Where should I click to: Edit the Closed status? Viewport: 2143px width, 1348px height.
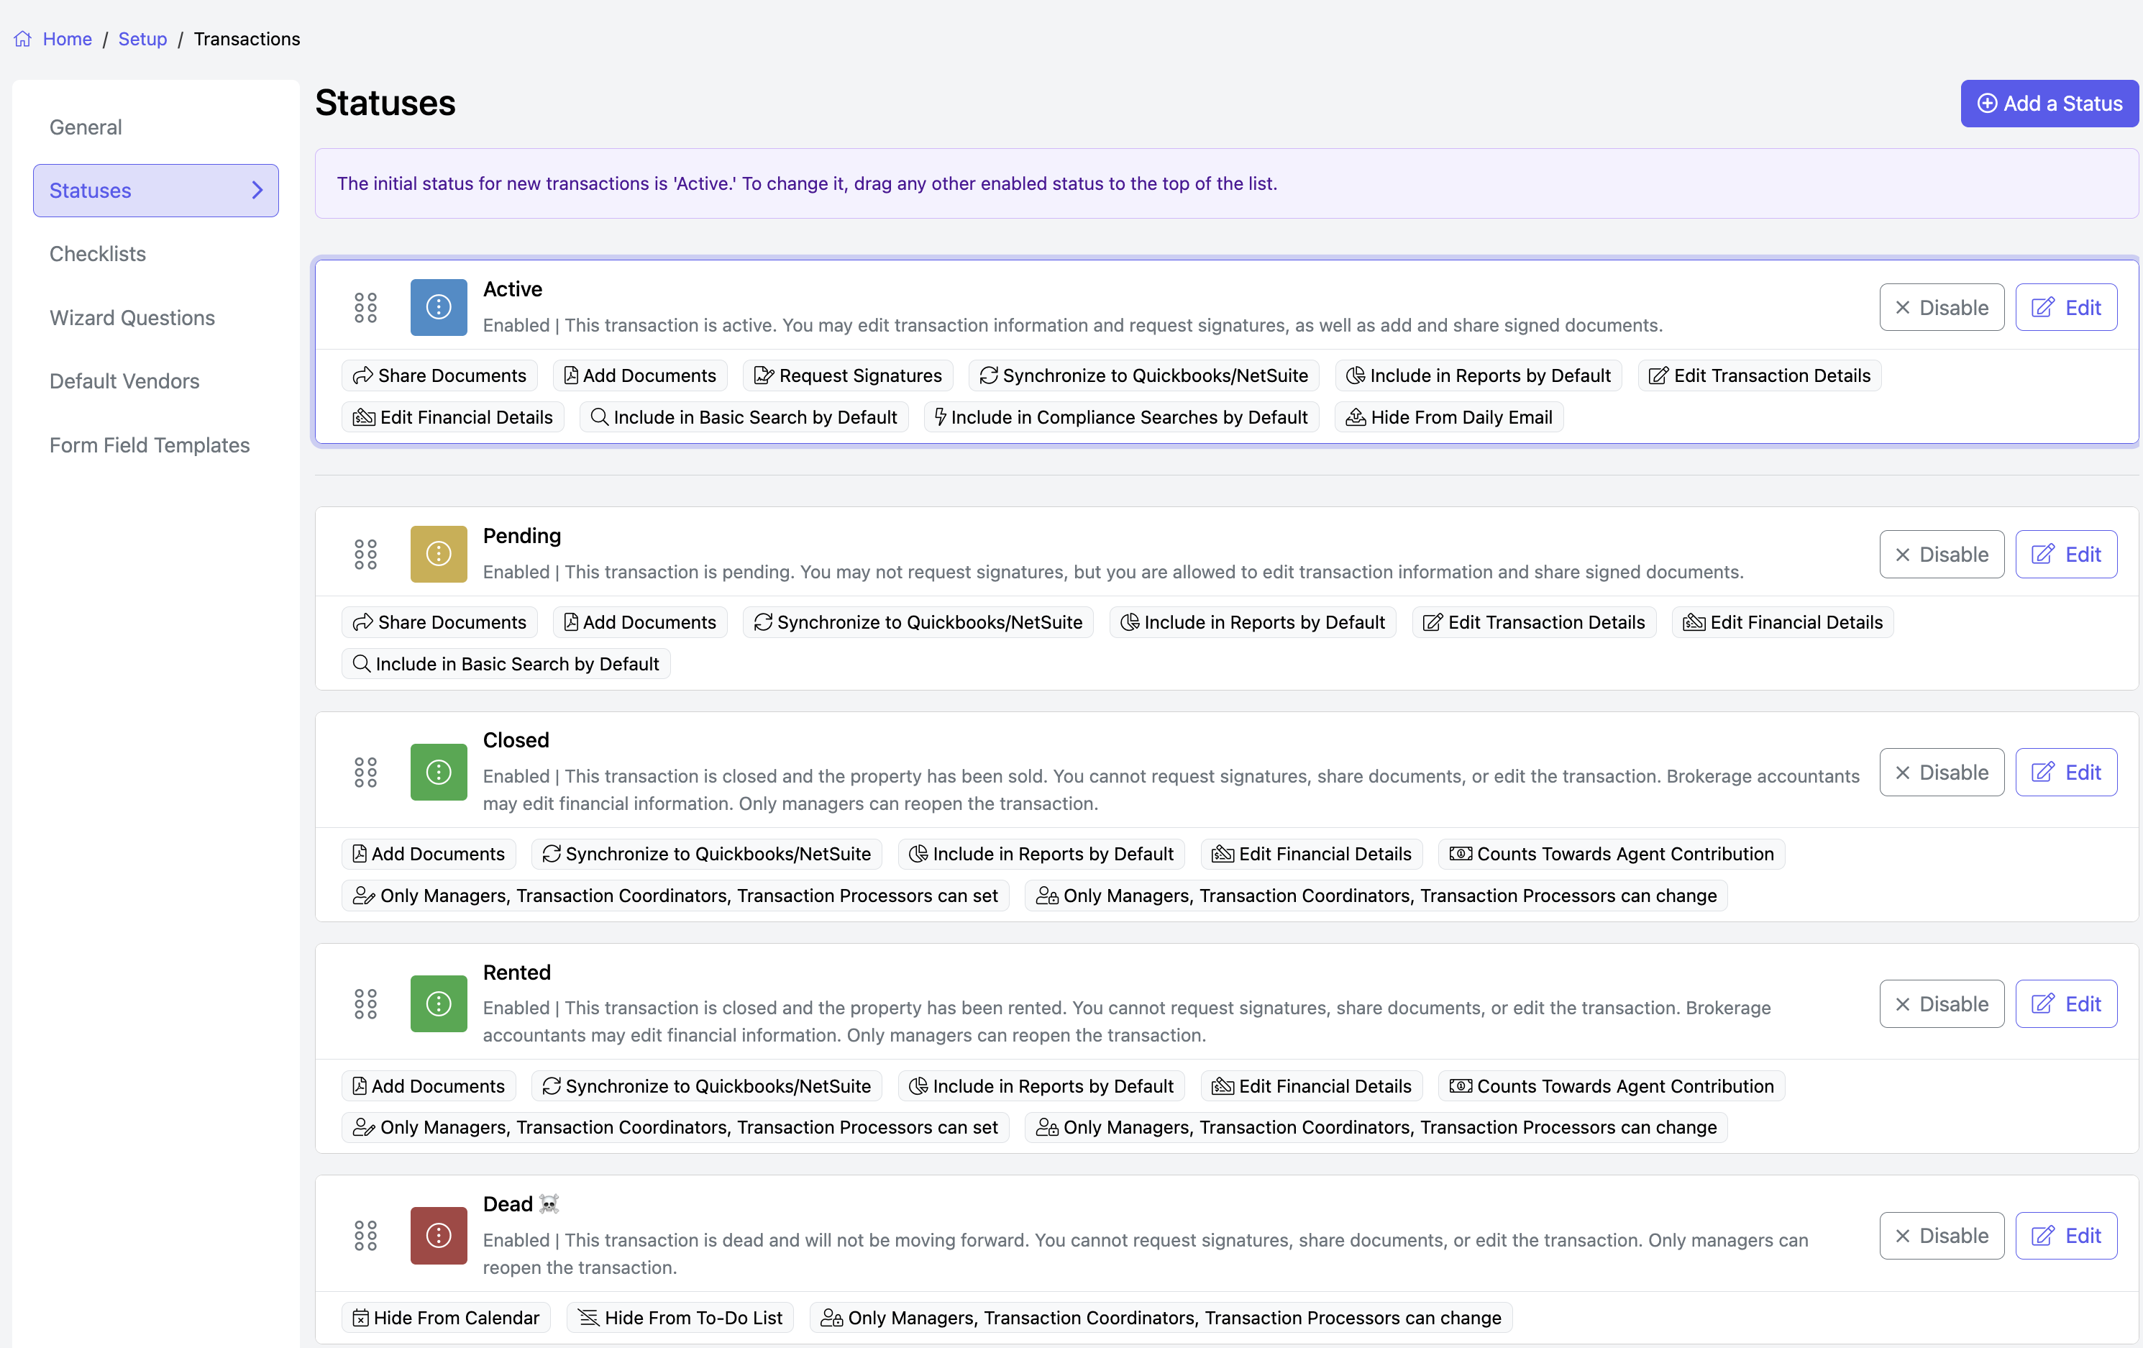[x=2065, y=772]
